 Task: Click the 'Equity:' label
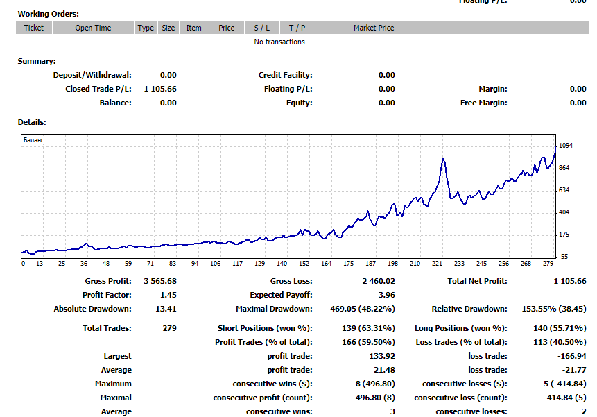(x=300, y=103)
